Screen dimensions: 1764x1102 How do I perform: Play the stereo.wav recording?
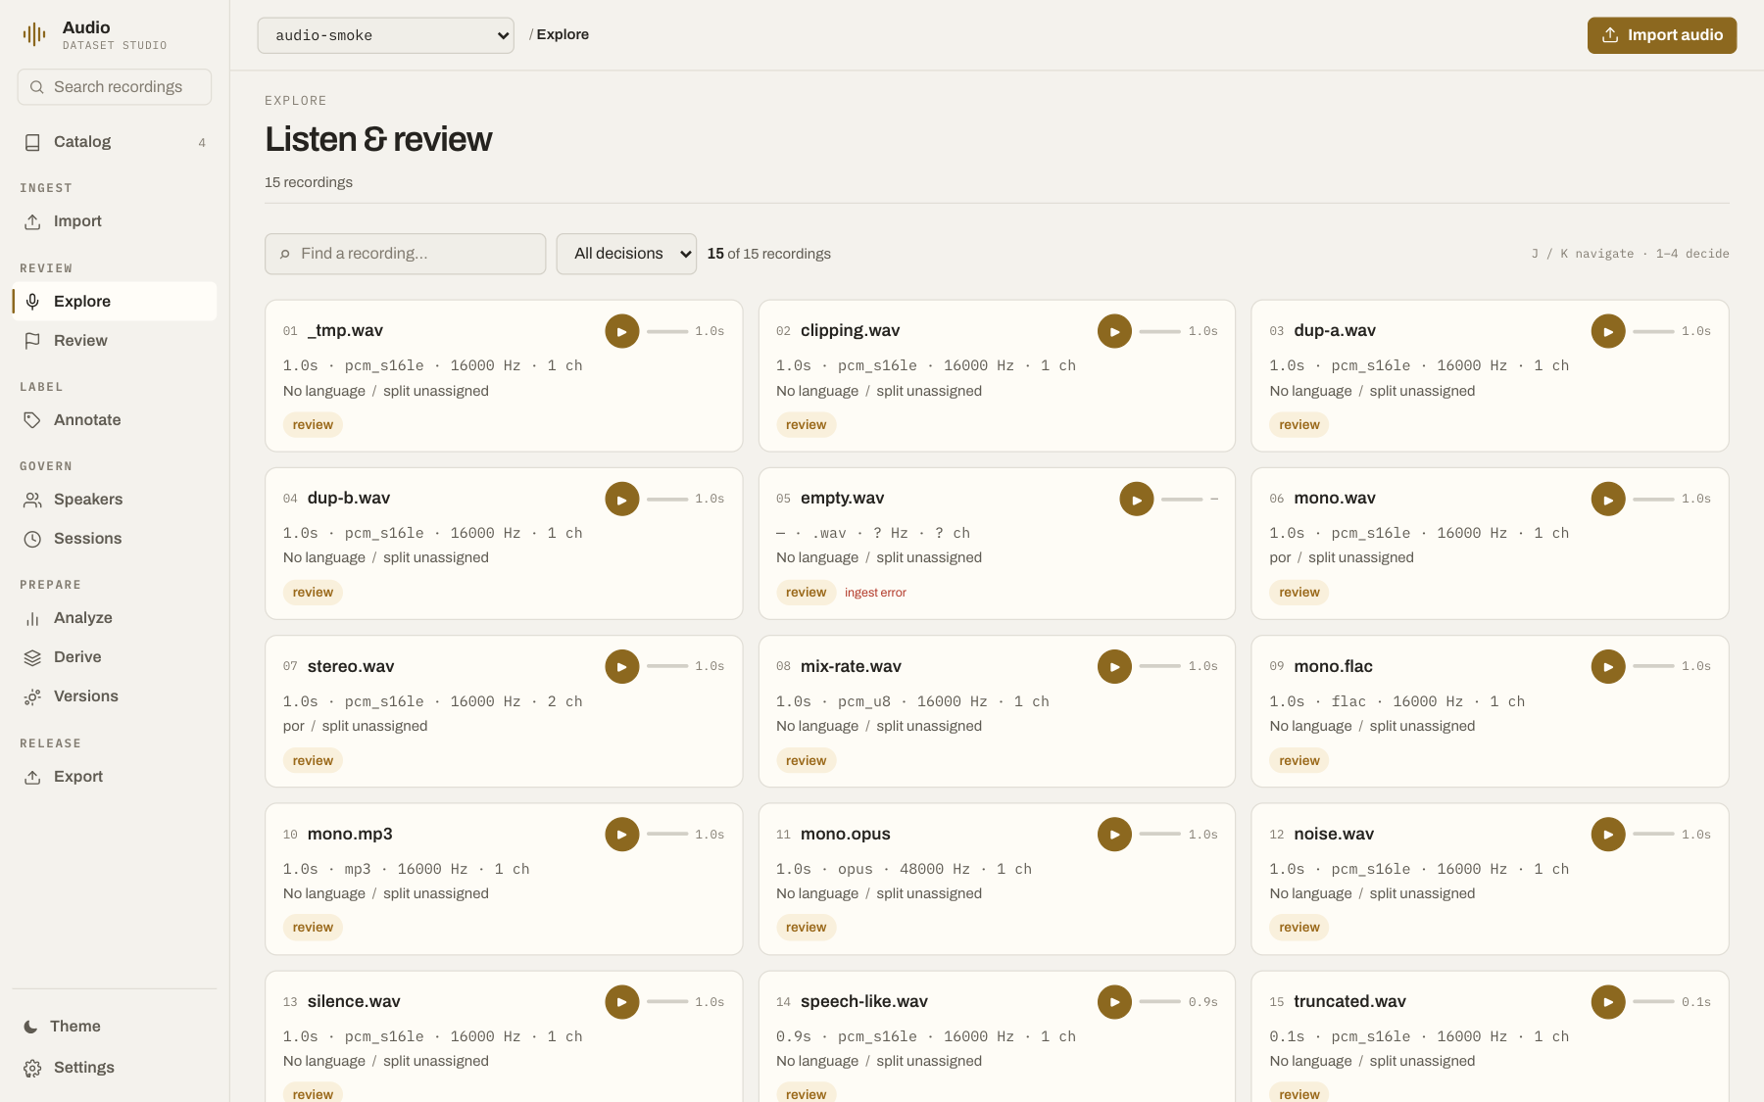tap(622, 667)
